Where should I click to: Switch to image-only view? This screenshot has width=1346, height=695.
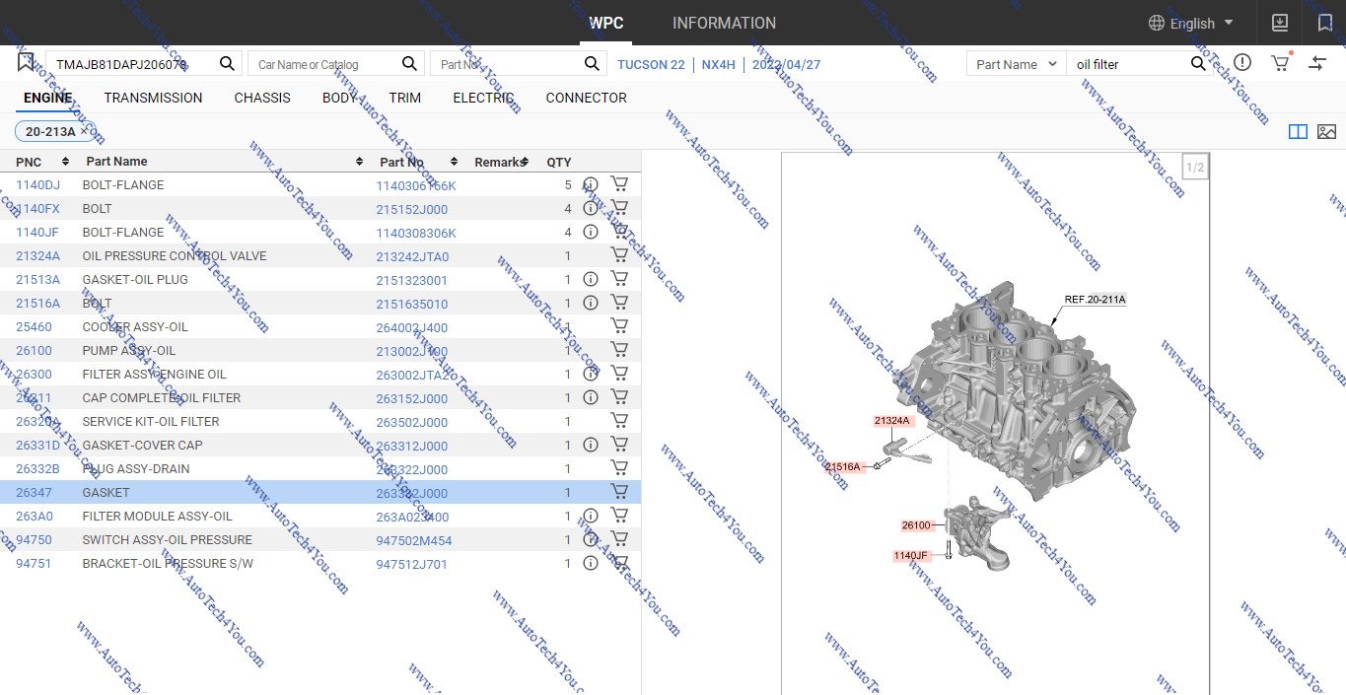point(1326,132)
